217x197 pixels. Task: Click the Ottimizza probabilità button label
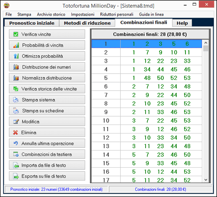[42, 56]
